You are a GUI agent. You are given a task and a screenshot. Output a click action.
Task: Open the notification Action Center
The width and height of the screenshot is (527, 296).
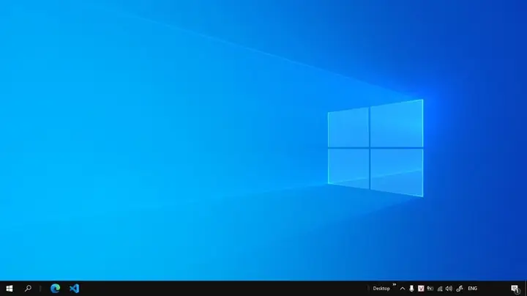515,289
